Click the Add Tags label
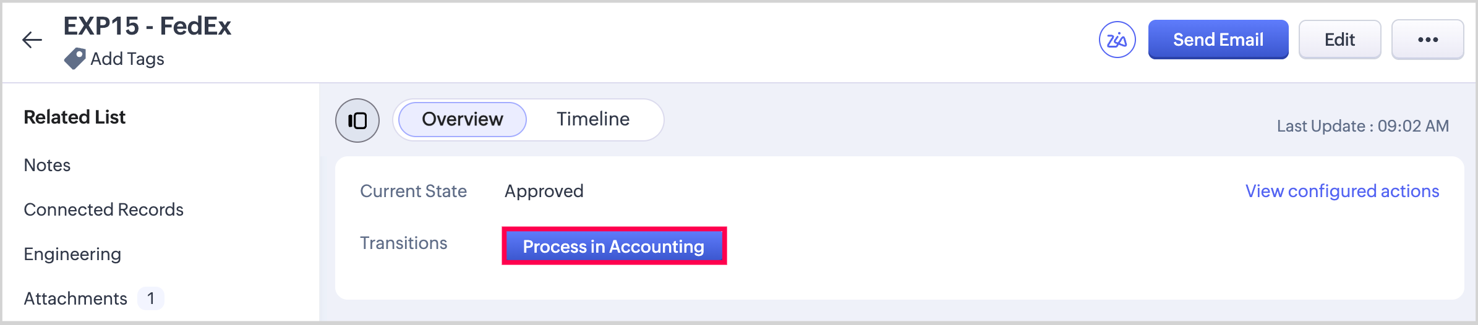This screenshot has height=325, width=1478. pyautogui.click(x=127, y=59)
